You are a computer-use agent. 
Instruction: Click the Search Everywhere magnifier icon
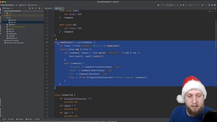(209, 5)
